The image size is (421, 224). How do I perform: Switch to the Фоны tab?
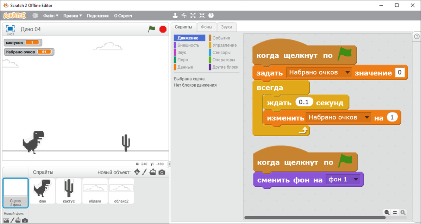click(207, 27)
